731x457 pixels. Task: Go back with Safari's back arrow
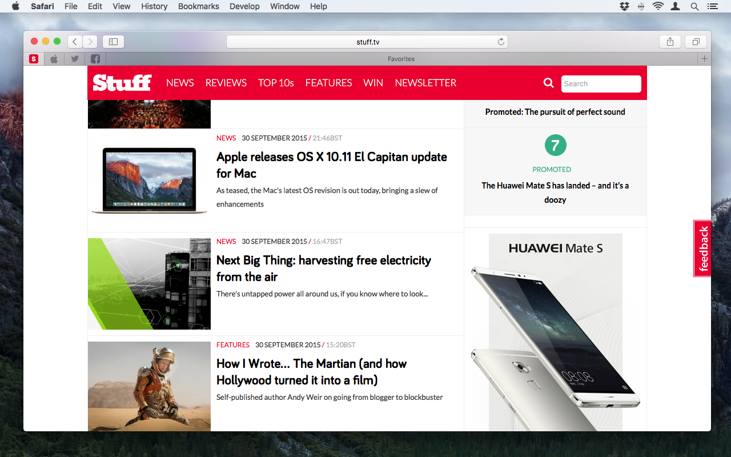click(75, 42)
